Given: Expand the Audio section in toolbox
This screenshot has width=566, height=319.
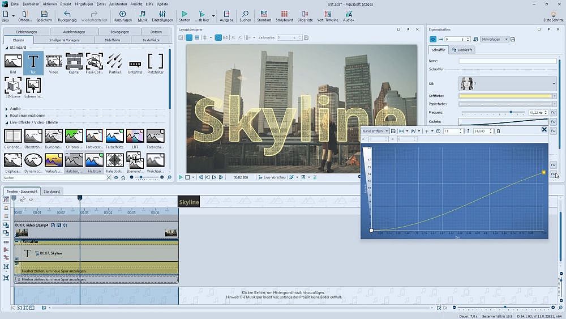Looking at the screenshot, I should [x=7, y=108].
